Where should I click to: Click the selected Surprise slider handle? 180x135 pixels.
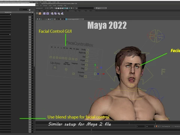click(95, 74)
